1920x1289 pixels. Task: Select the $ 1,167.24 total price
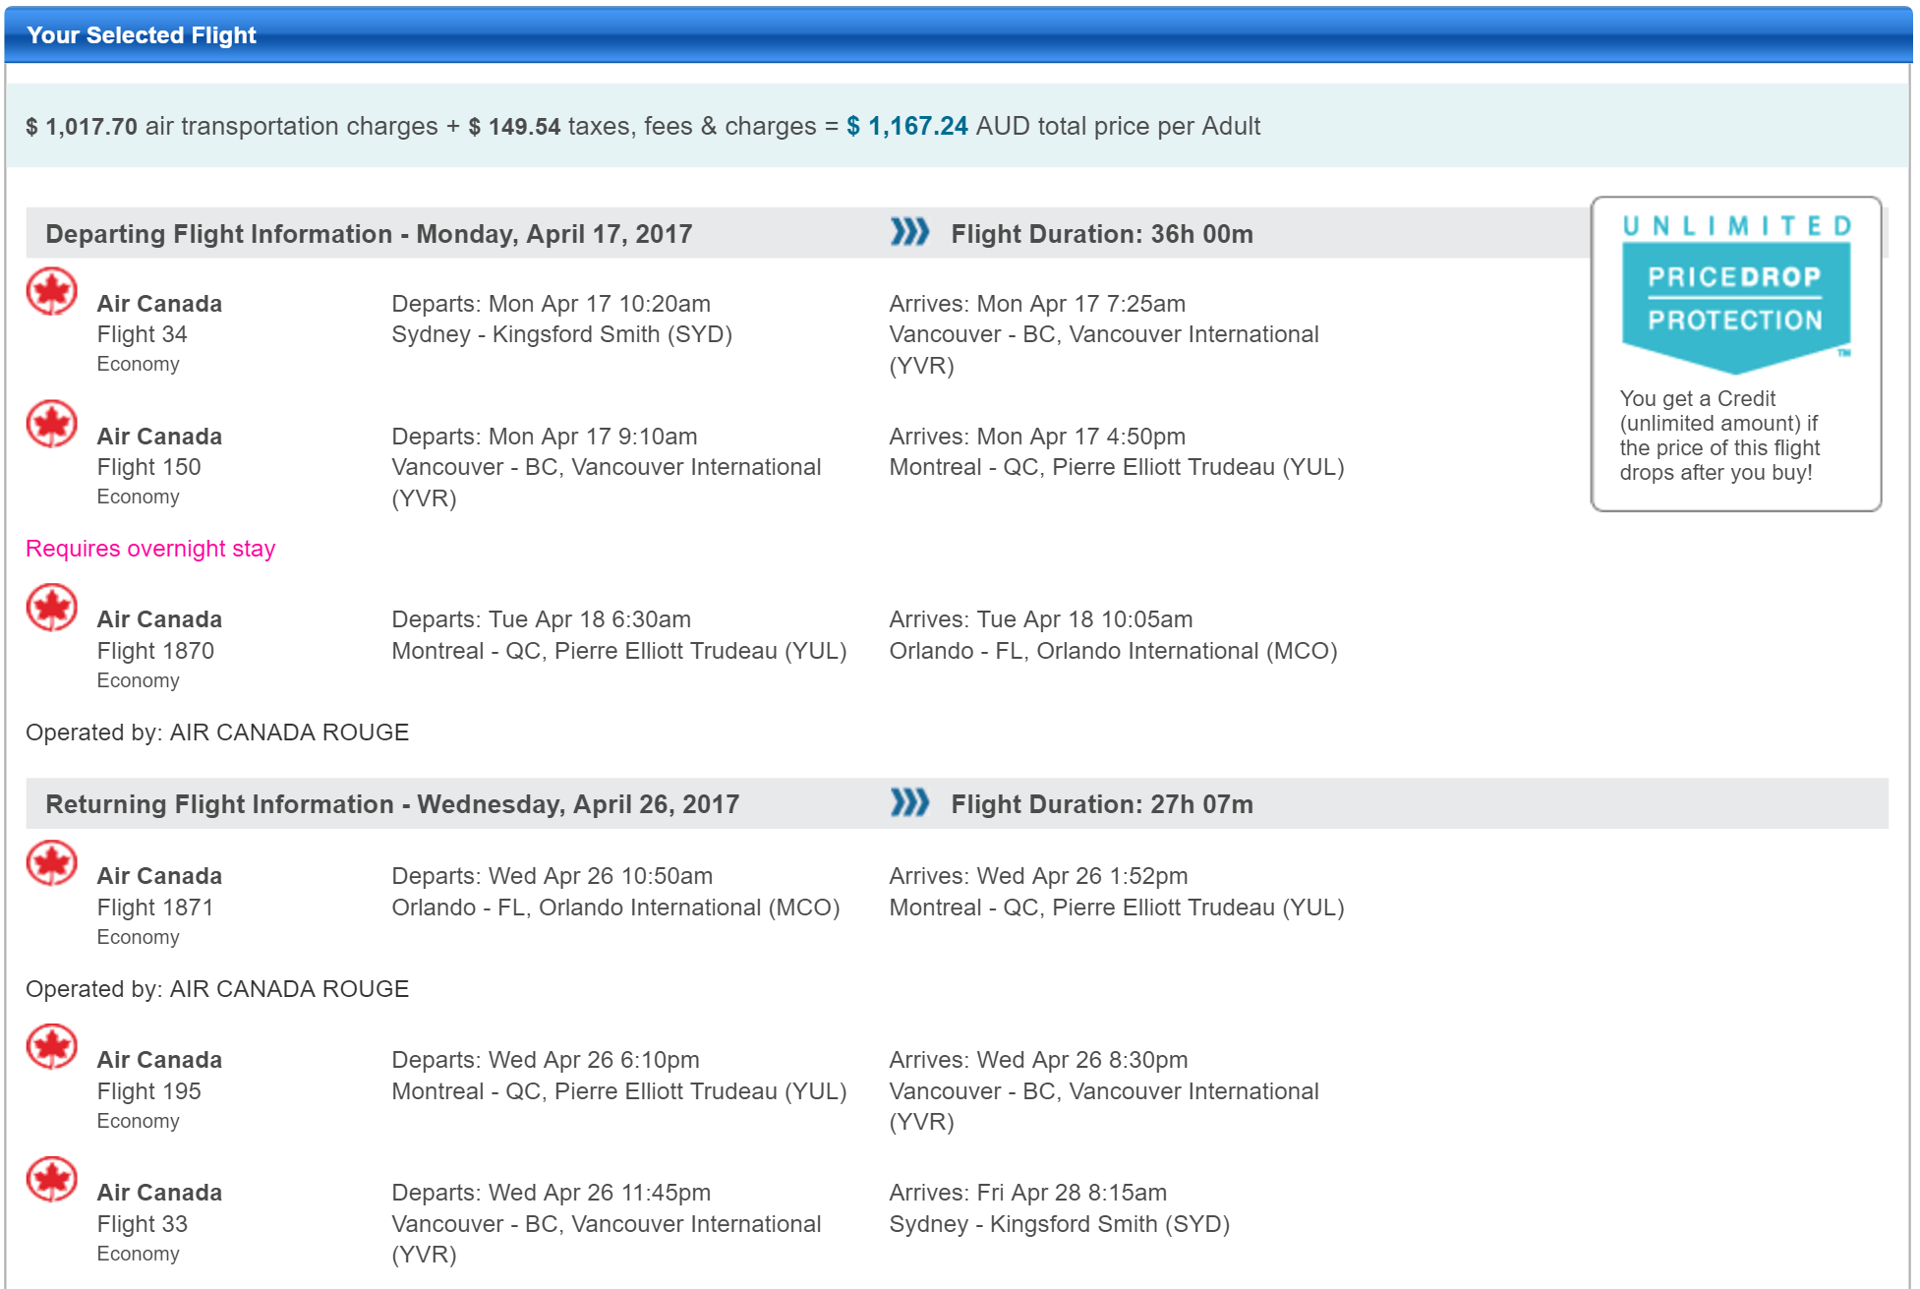tap(907, 126)
